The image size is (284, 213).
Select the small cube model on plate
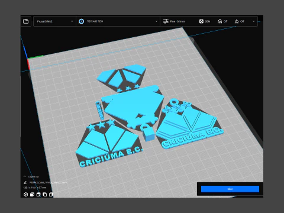pyautogui.click(x=149, y=134)
